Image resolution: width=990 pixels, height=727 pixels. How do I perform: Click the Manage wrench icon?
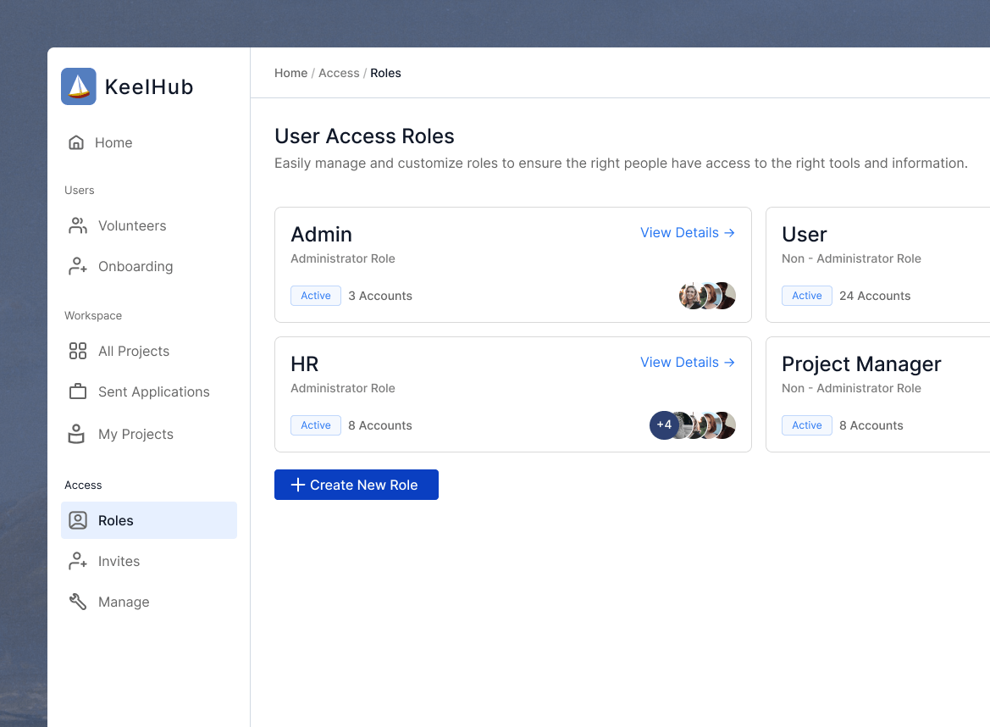(78, 602)
